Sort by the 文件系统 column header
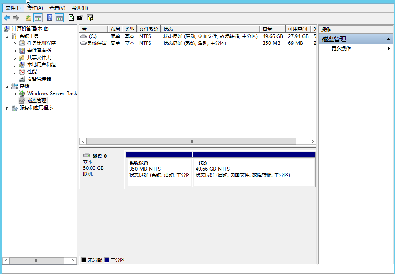Screen dimensions: 395x274 click(149, 29)
